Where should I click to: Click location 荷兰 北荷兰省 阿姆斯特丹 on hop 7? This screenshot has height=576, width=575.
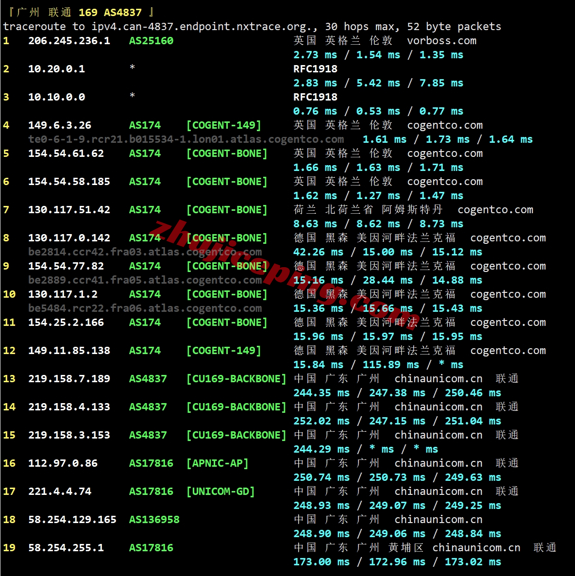click(368, 210)
